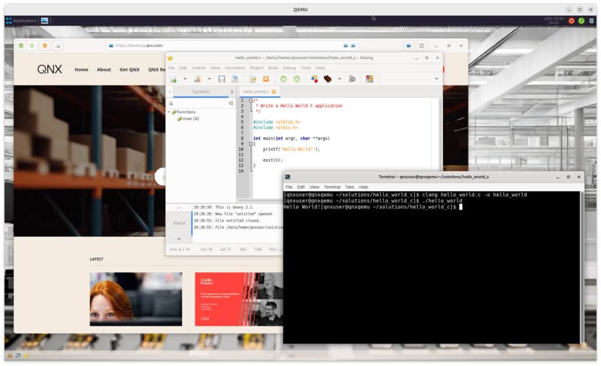The image size is (601, 366).
Task: Compile hello_world.c with the toolbar compile icon
Action: (315, 79)
